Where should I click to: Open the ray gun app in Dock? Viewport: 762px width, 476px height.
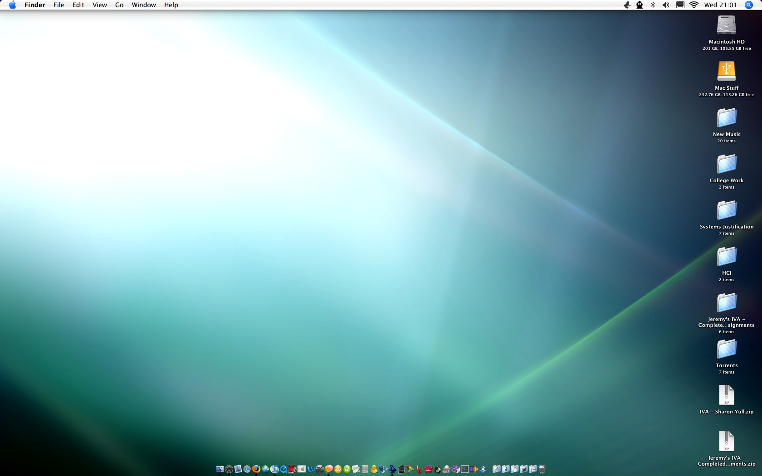[x=410, y=469]
